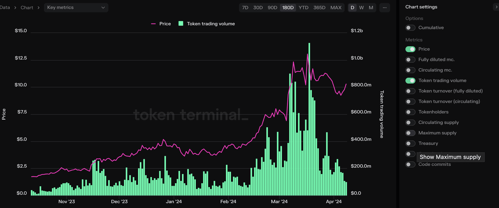The width and height of the screenshot is (499, 208).
Task: Switch to the 90D range
Action: coord(273,8)
